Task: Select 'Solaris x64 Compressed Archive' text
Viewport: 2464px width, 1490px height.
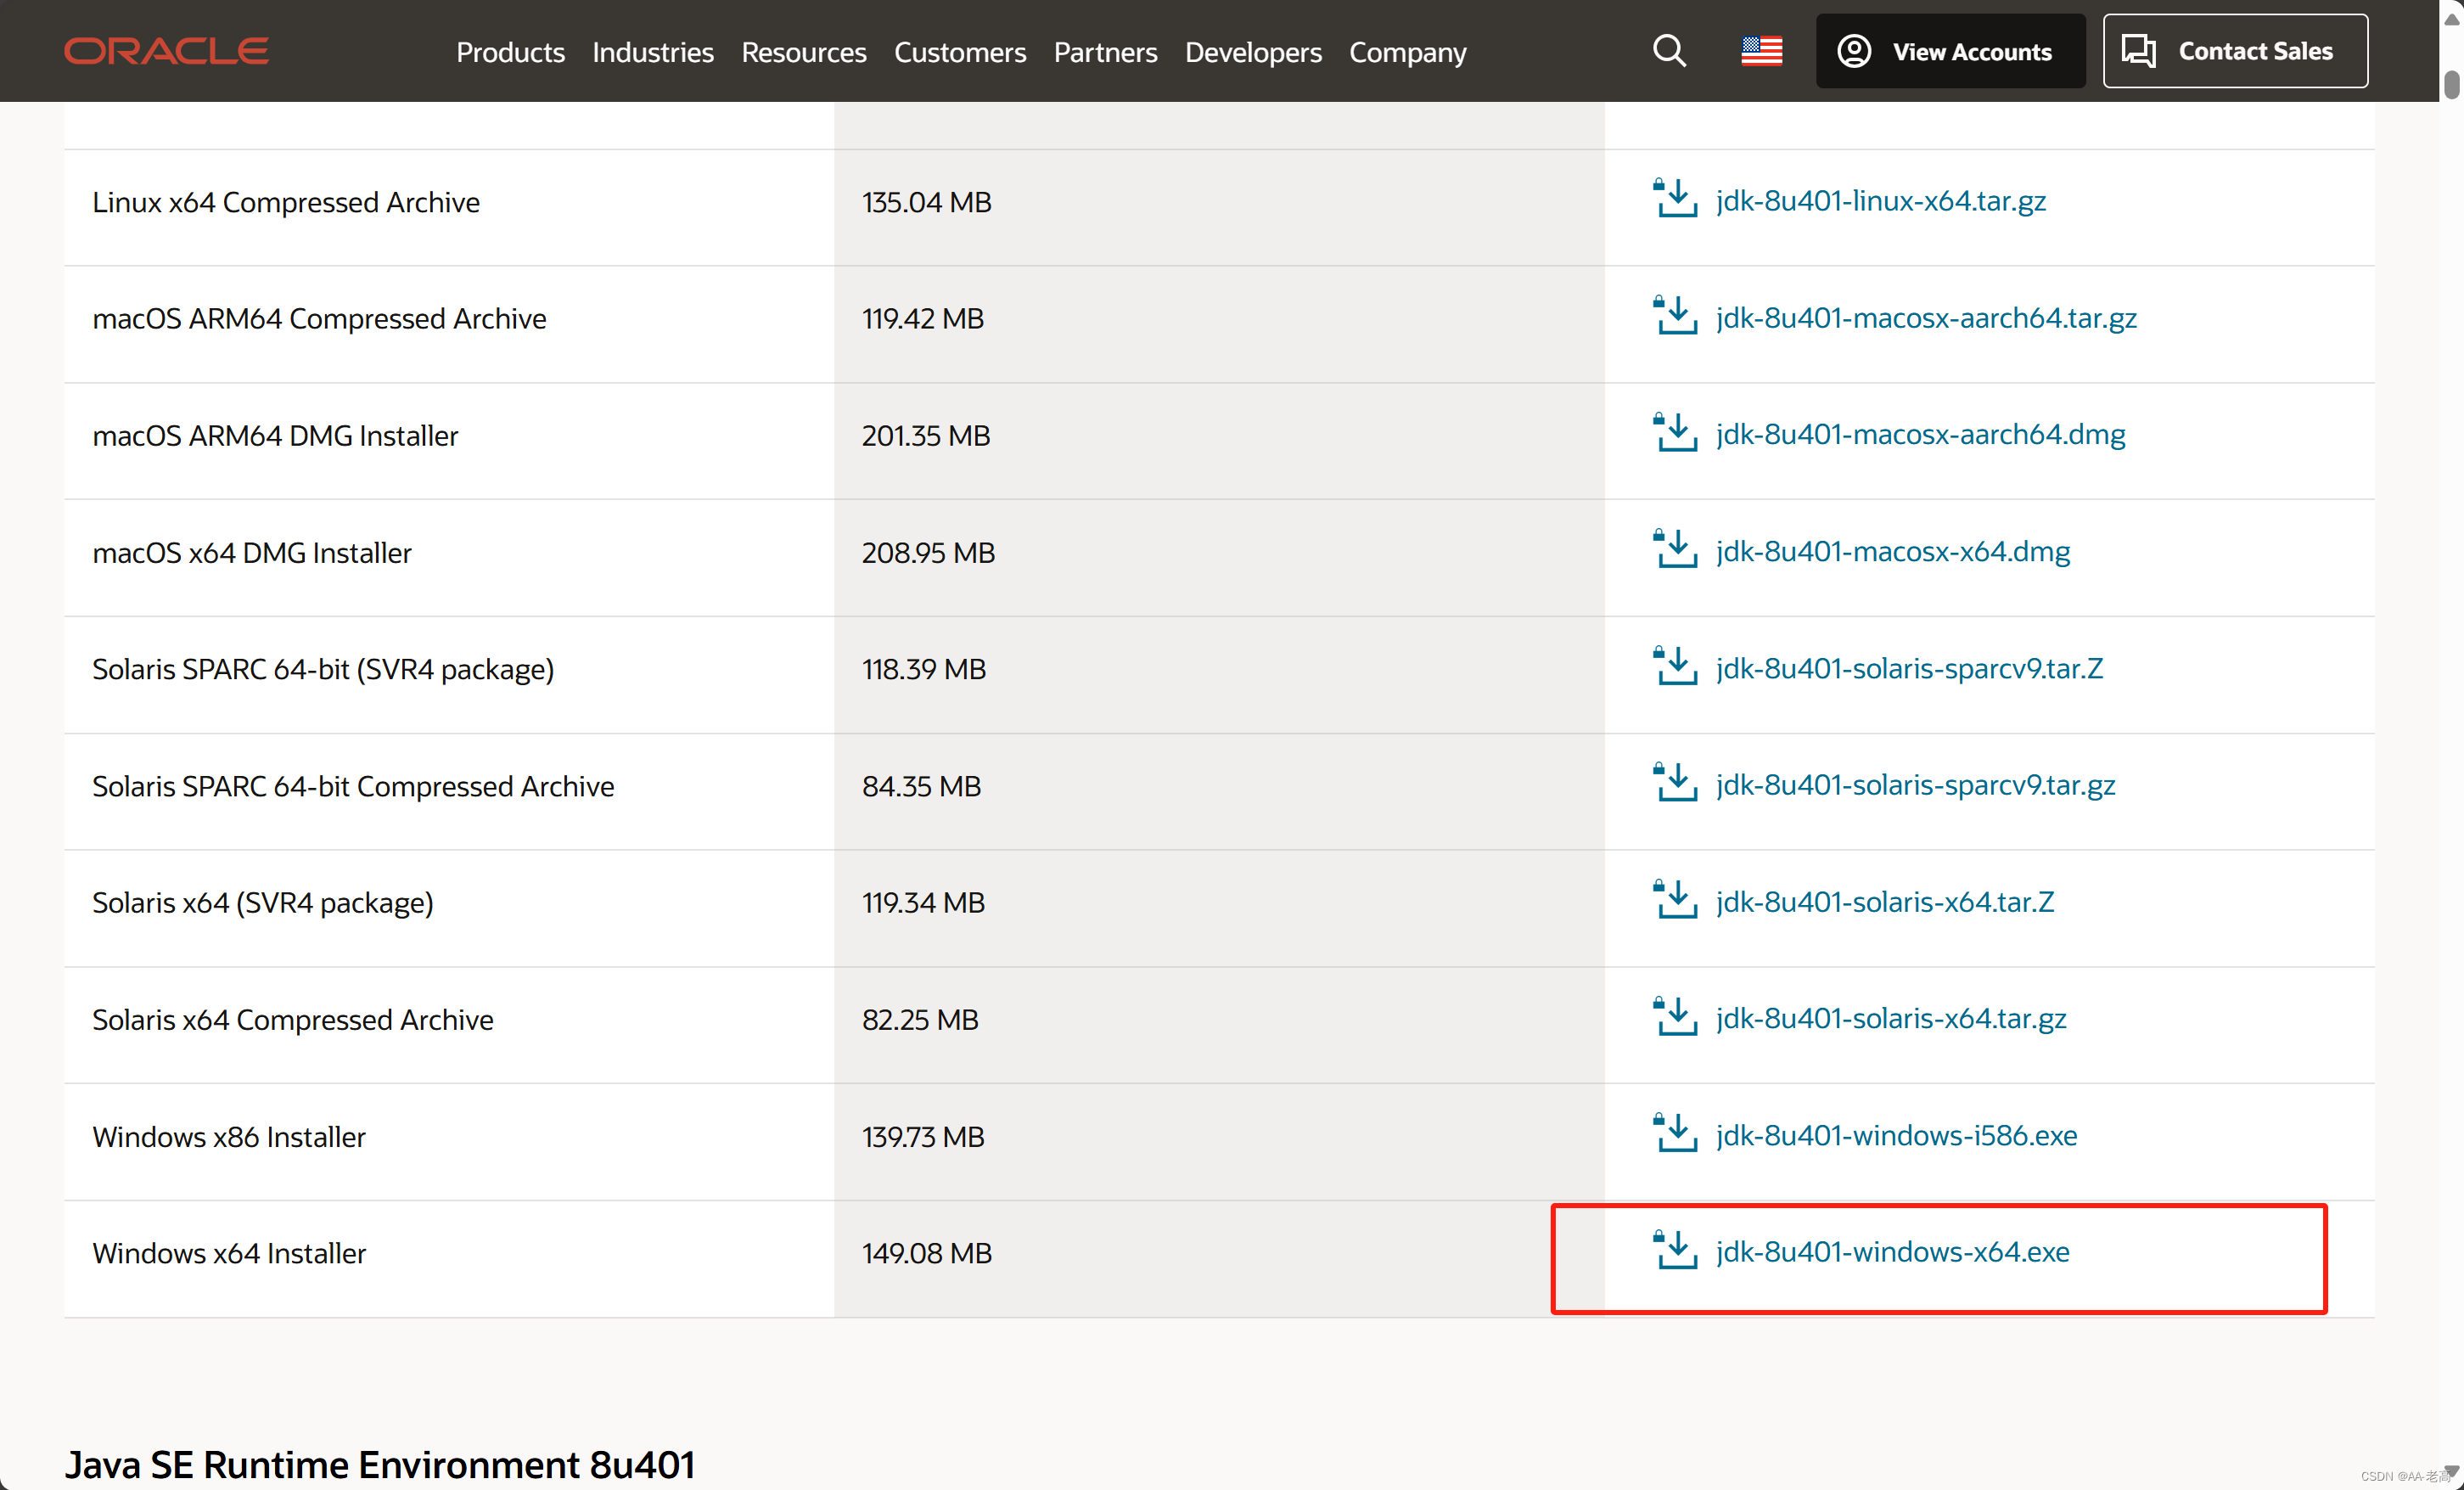Action: point(293,1020)
